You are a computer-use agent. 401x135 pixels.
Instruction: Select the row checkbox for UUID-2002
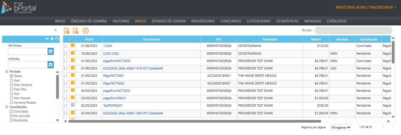point(66,54)
